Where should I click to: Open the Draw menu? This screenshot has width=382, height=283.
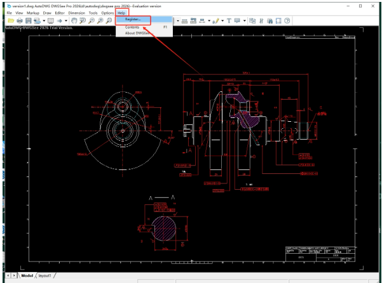pyautogui.click(x=47, y=13)
